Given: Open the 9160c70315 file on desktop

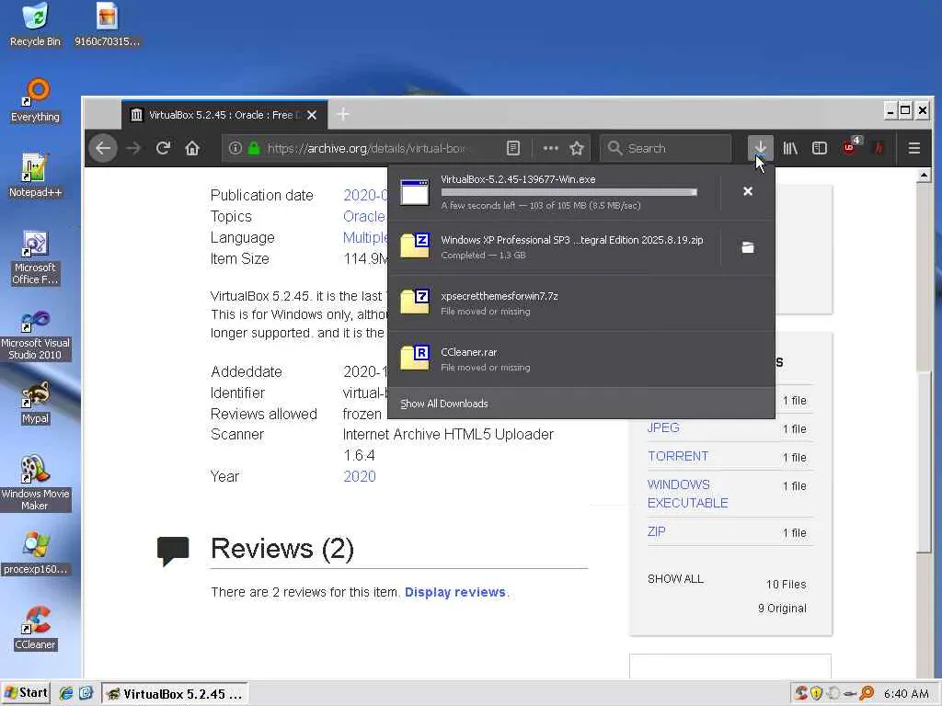Looking at the screenshot, I should tap(107, 24).
